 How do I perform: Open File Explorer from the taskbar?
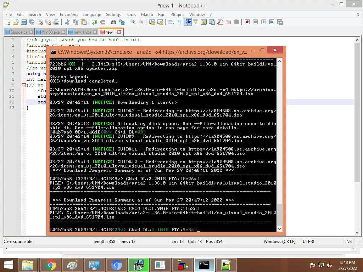click(28, 265)
